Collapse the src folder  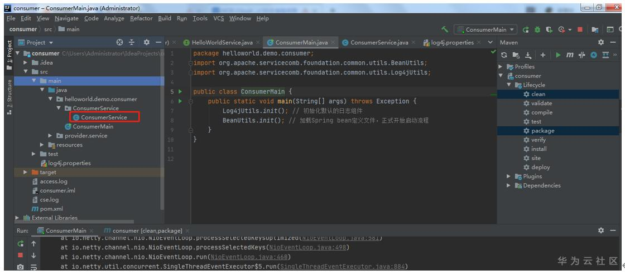[26, 71]
